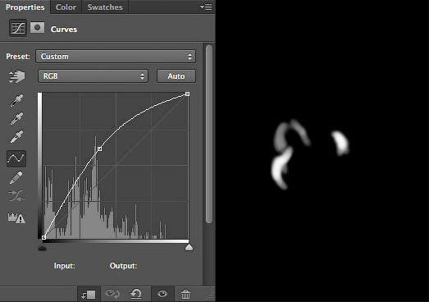Viewport: 429px width, 302px height.
Task: Click the Properties panel vertical scrollbar
Action: pyautogui.click(x=209, y=134)
